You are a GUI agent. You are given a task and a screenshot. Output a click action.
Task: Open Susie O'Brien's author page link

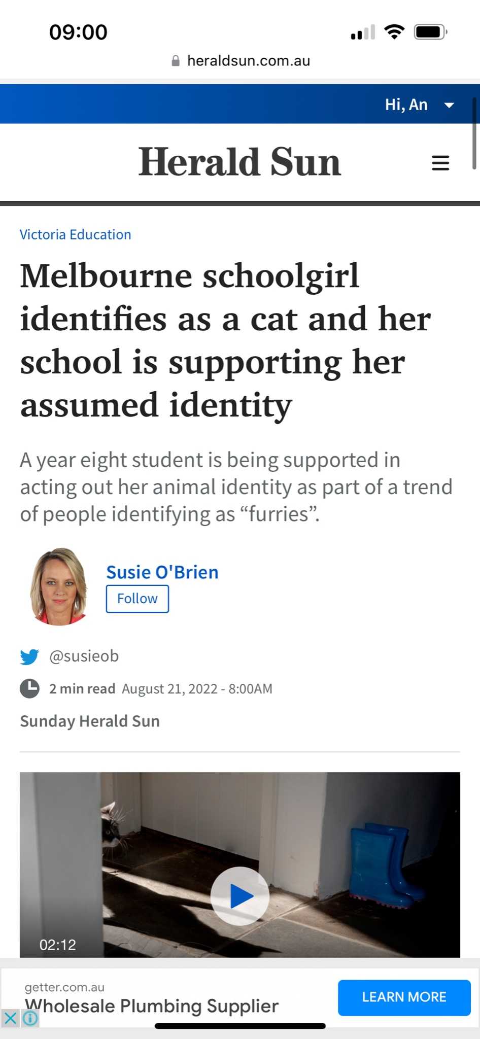pyautogui.click(x=162, y=572)
